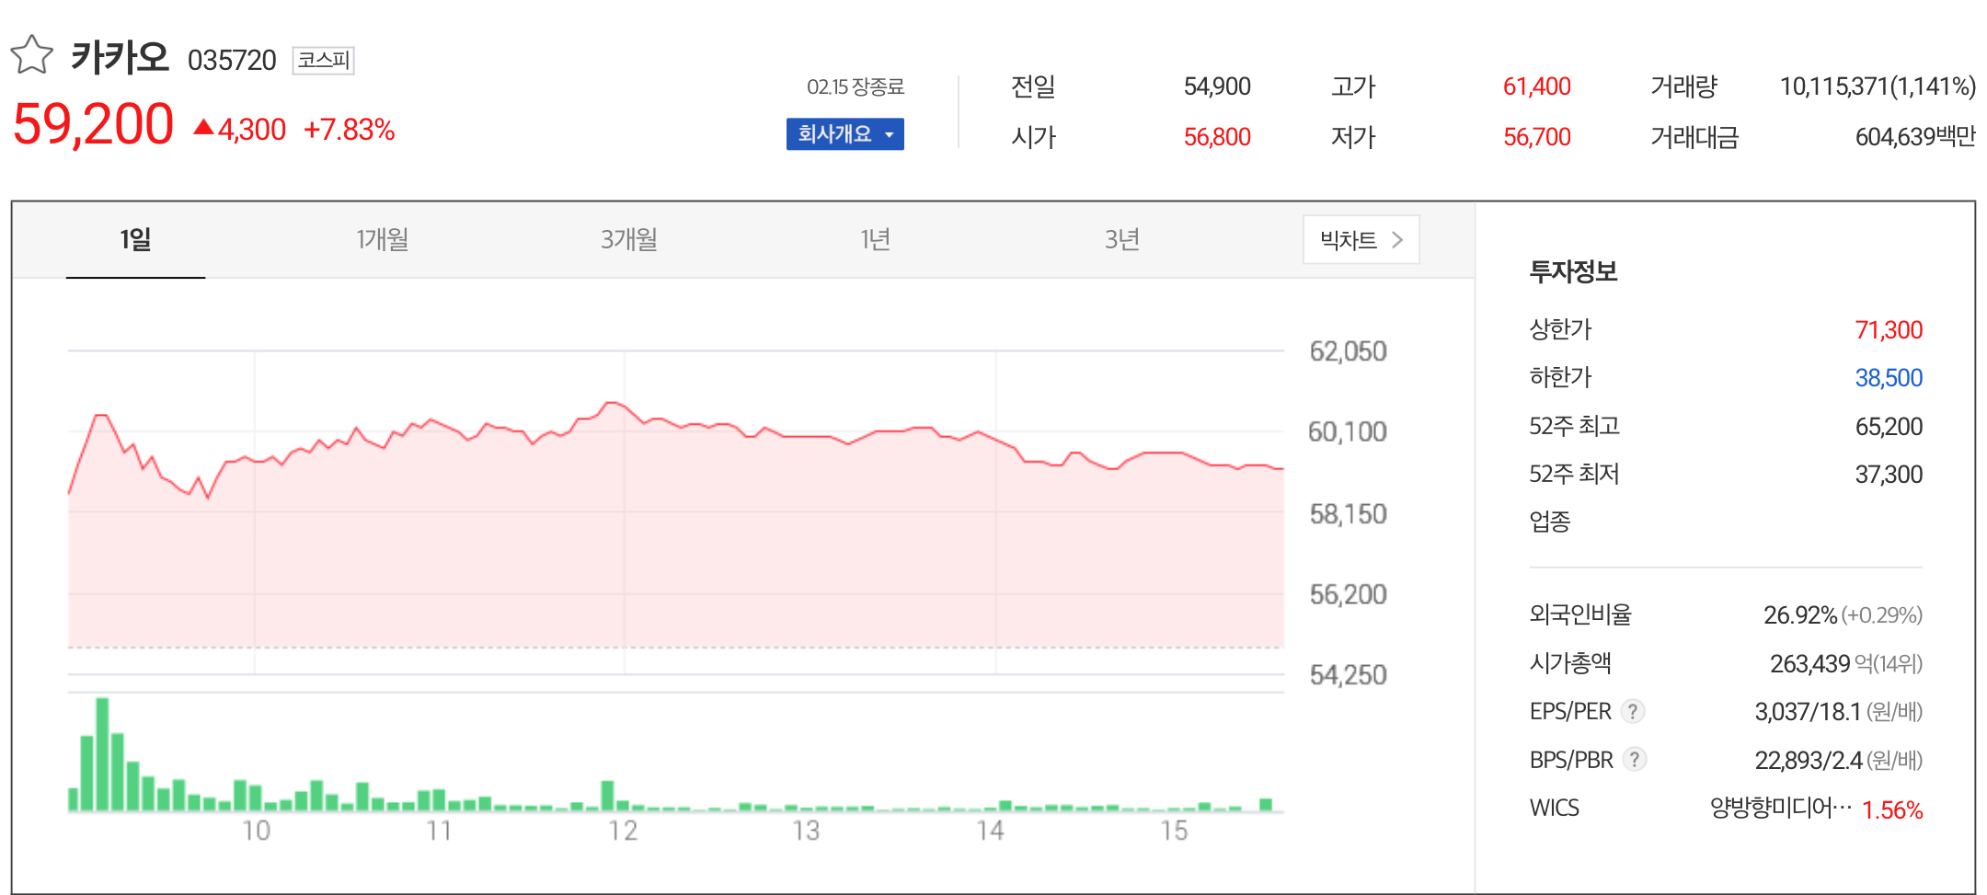Click the 시가 value 56,800
1987x895 pixels.
[1217, 137]
